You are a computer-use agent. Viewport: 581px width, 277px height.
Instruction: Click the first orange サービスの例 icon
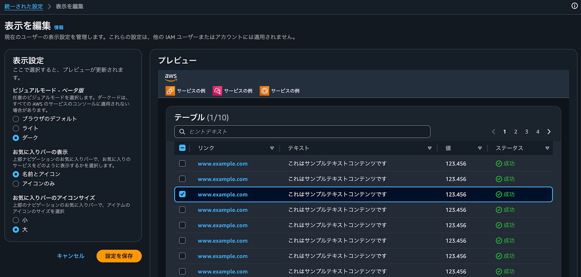pyautogui.click(x=170, y=91)
